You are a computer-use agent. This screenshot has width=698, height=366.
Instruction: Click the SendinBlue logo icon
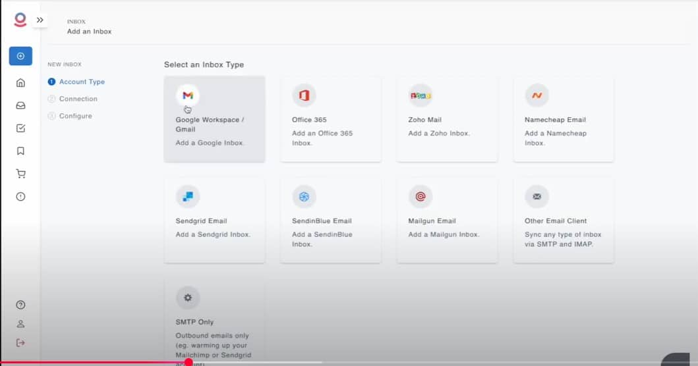pyautogui.click(x=304, y=196)
